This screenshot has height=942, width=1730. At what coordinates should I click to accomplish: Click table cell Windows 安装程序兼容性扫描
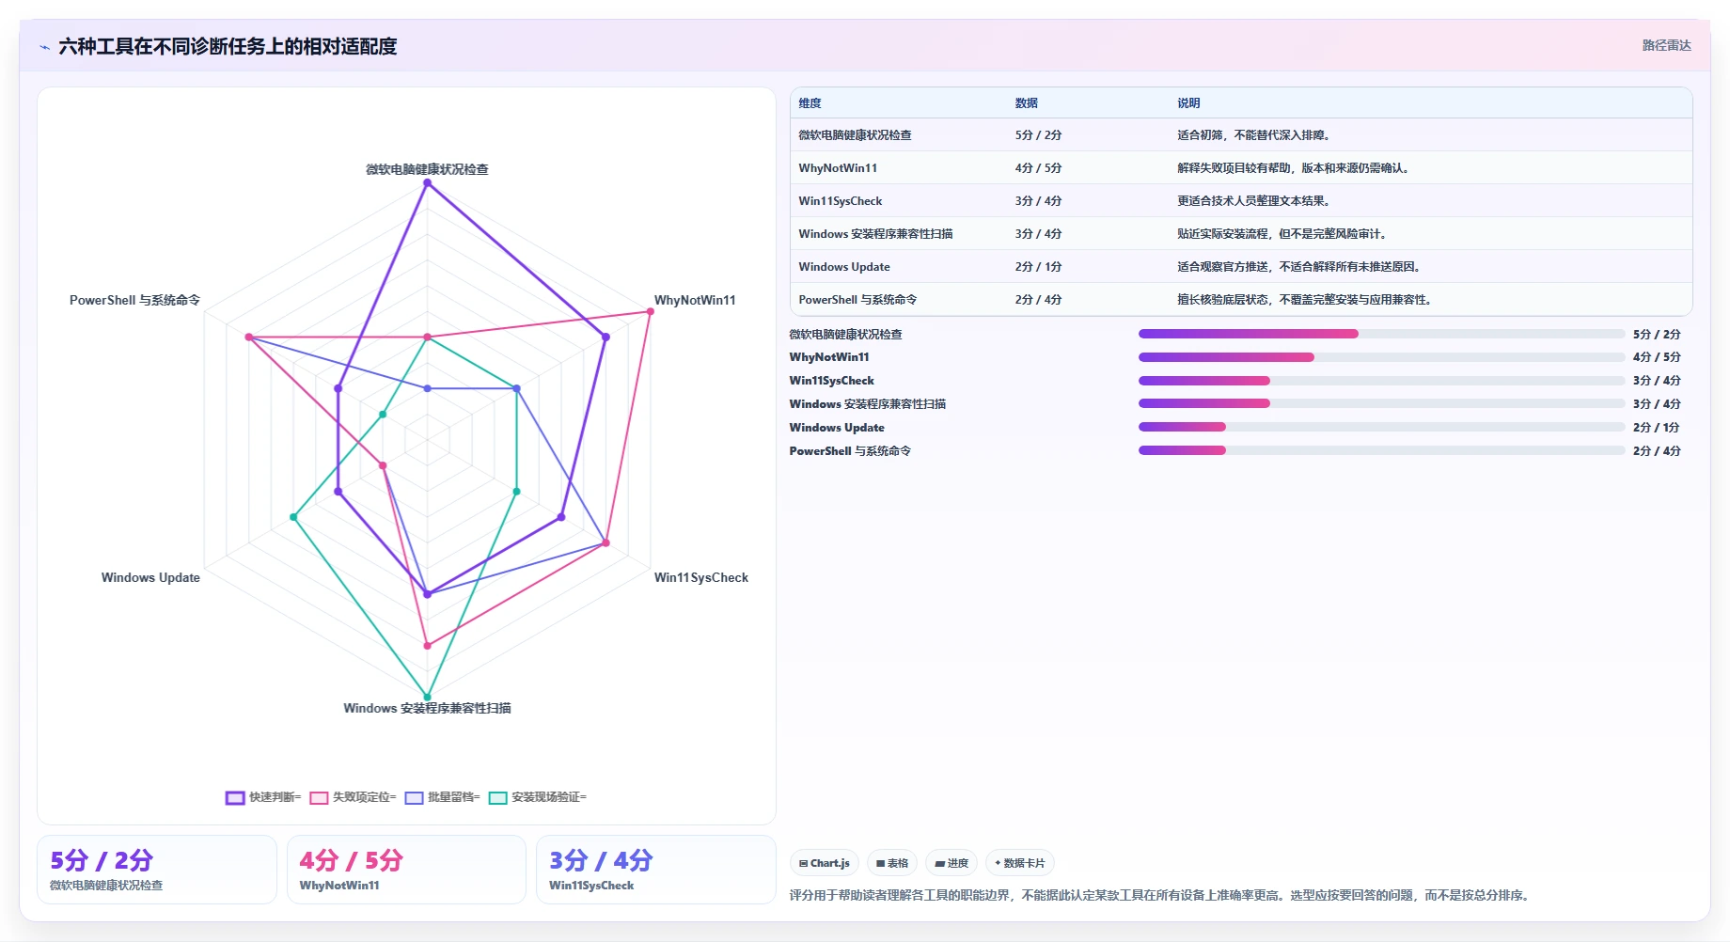point(875,234)
